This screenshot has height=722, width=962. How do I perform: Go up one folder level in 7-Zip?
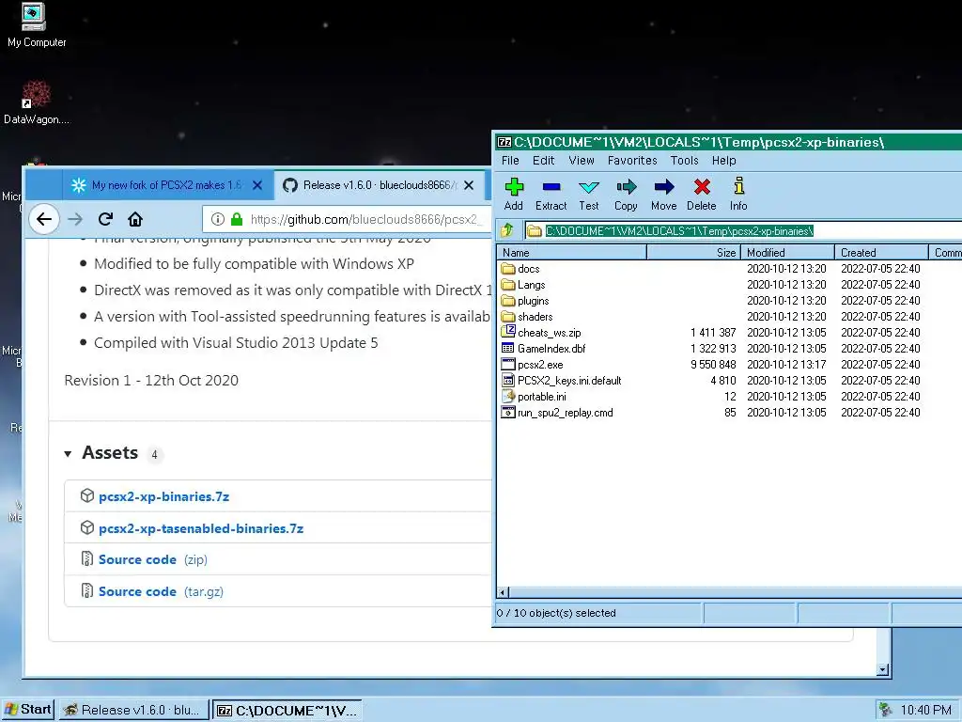tap(506, 231)
